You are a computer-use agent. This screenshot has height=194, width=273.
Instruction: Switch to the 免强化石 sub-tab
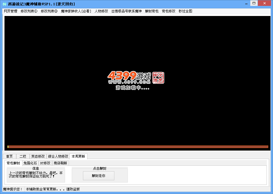[30, 163]
